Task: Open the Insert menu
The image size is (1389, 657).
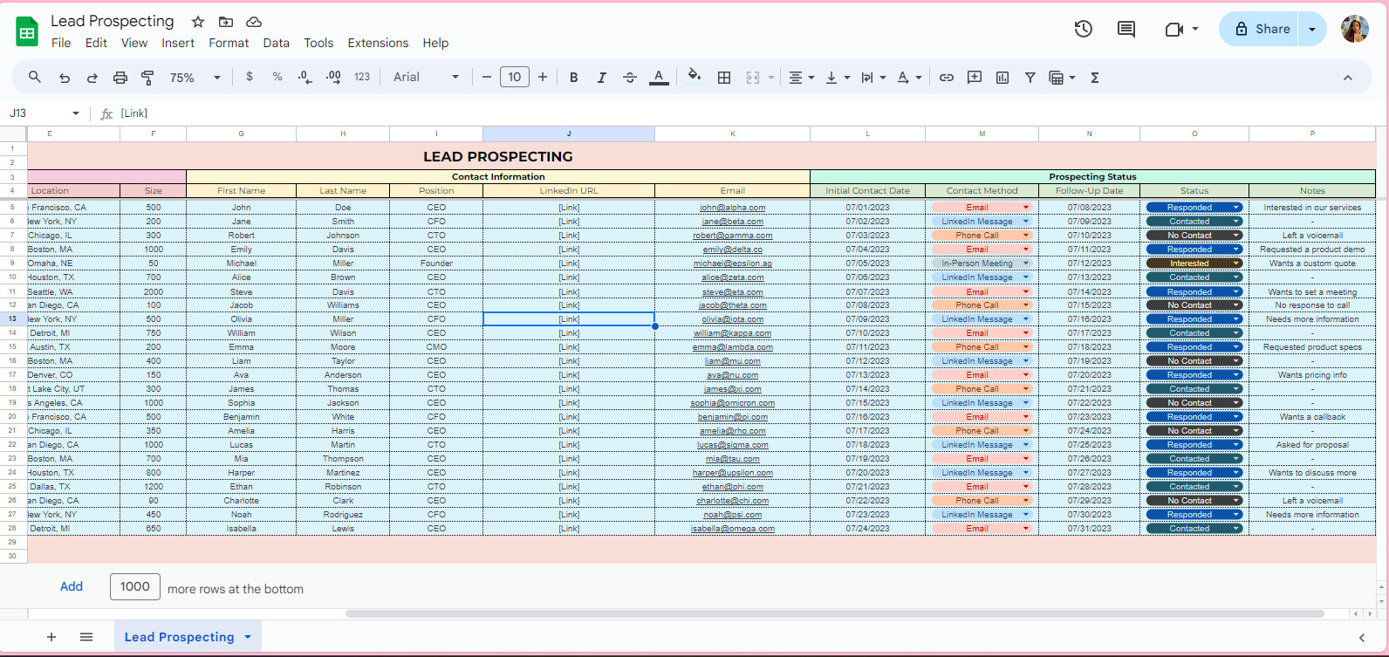Action: pos(178,43)
